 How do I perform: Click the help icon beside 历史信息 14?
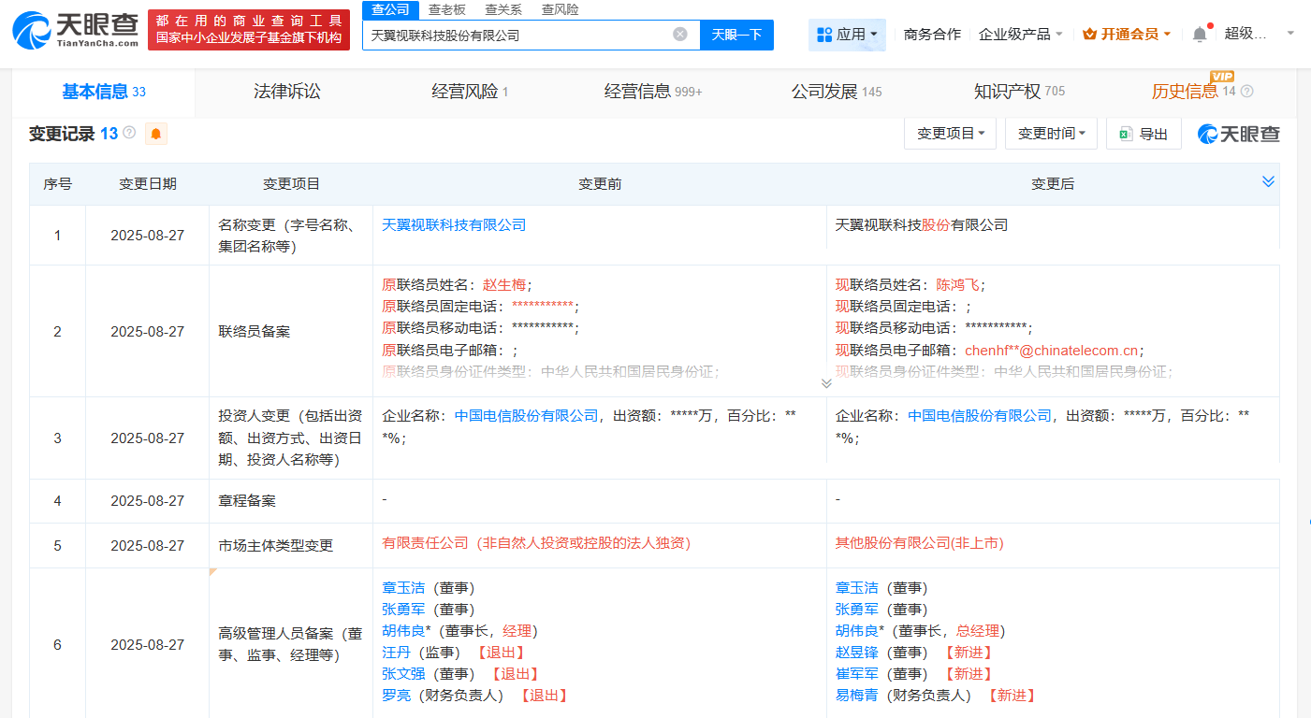1246,92
